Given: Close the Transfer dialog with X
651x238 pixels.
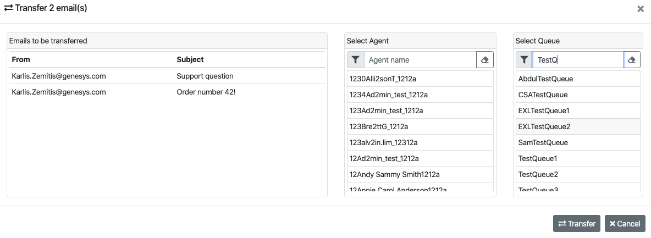Looking at the screenshot, I should click(x=640, y=9).
